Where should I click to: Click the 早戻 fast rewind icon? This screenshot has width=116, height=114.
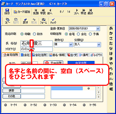(x=43, y=12)
